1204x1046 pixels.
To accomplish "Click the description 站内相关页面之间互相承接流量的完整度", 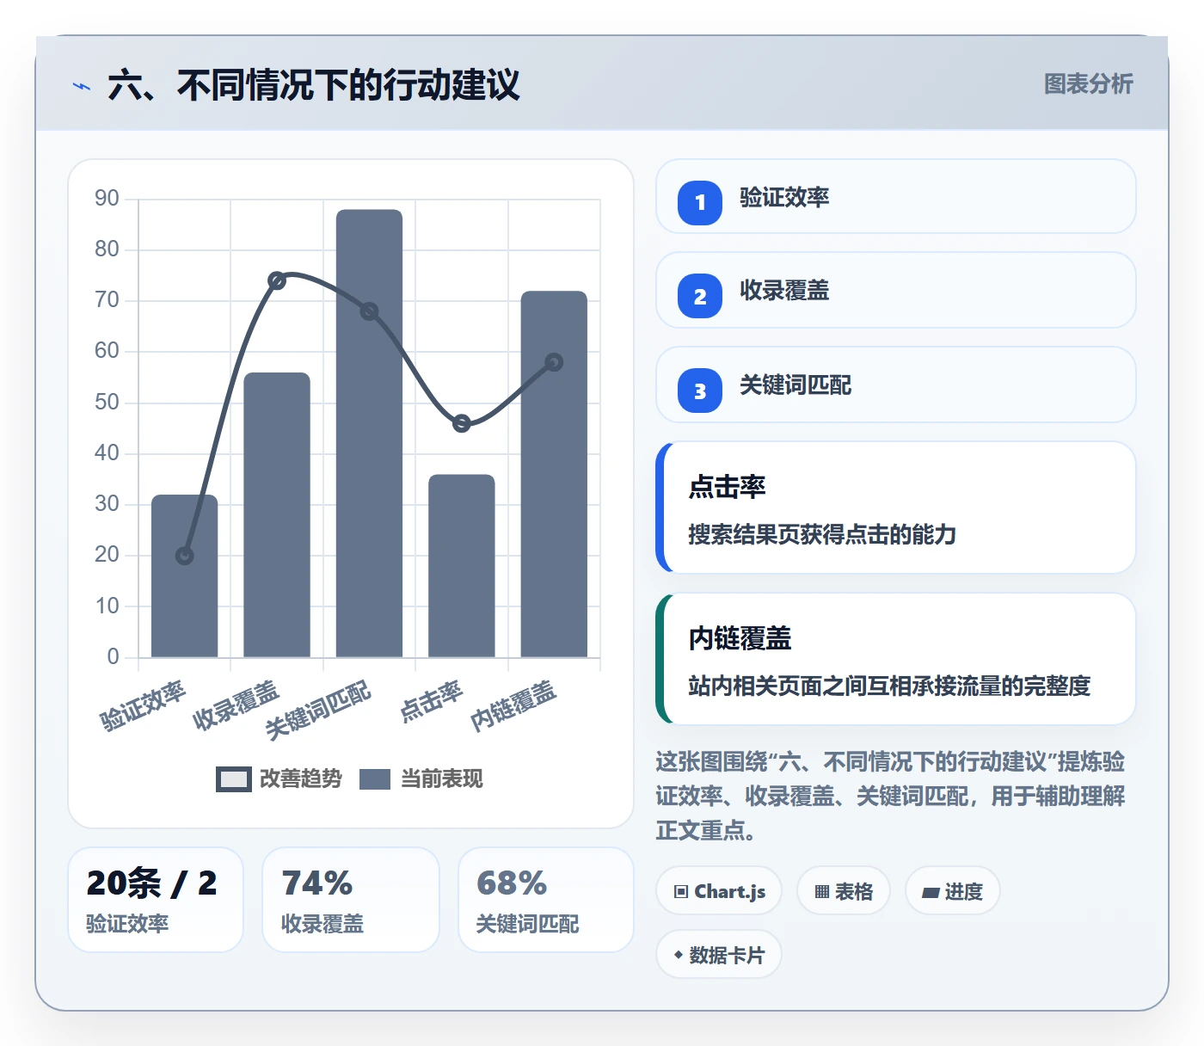I will coord(889,686).
